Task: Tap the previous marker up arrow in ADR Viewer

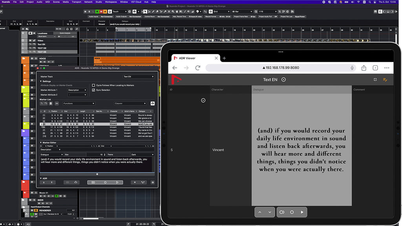Action: coord(260,212)
